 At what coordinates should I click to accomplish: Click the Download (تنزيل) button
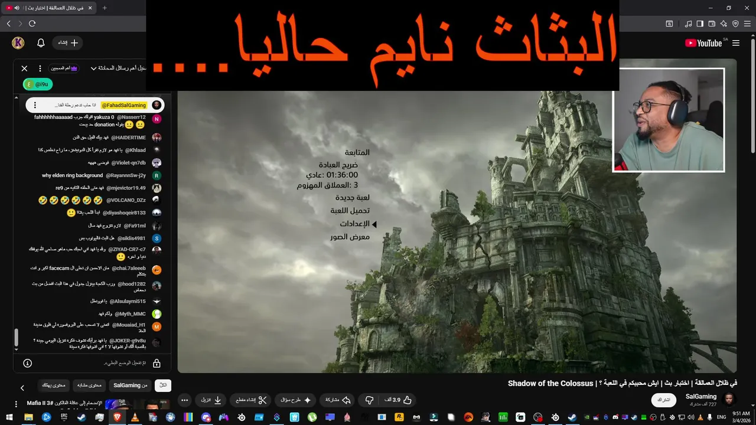point(211,400)
